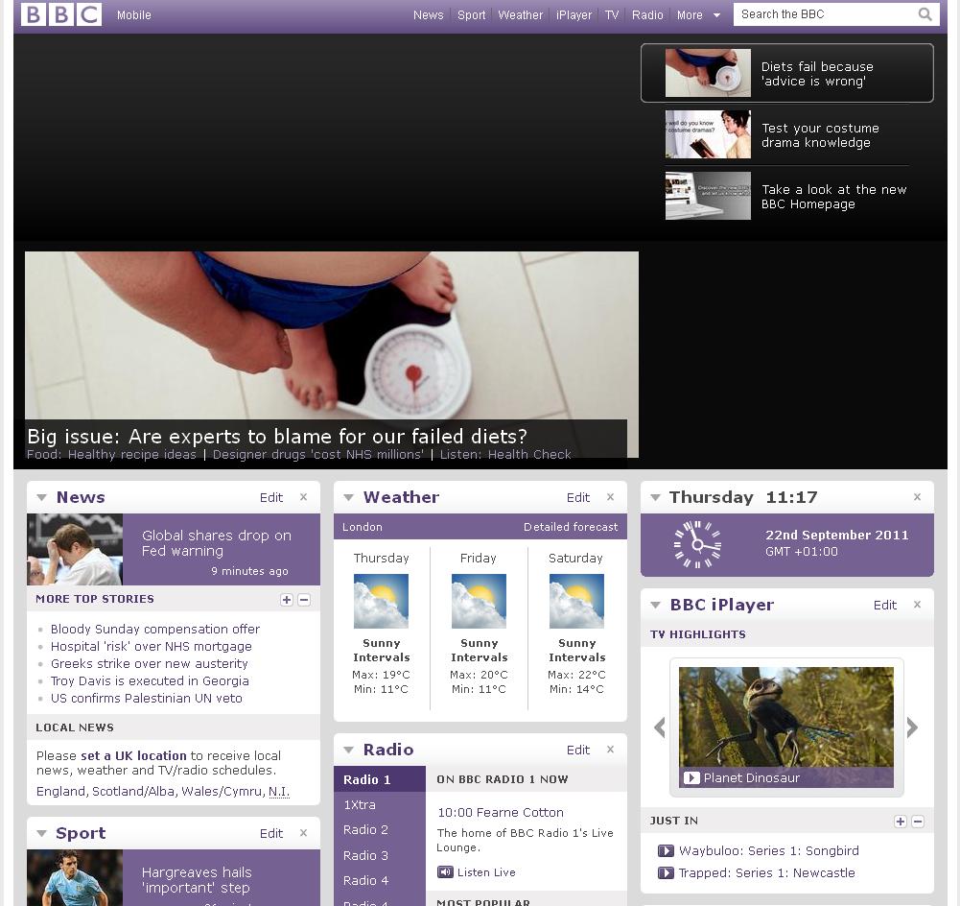Click the BBC logo
The image size is (960, 906).
pyautogui.click(x=61, y=14)
